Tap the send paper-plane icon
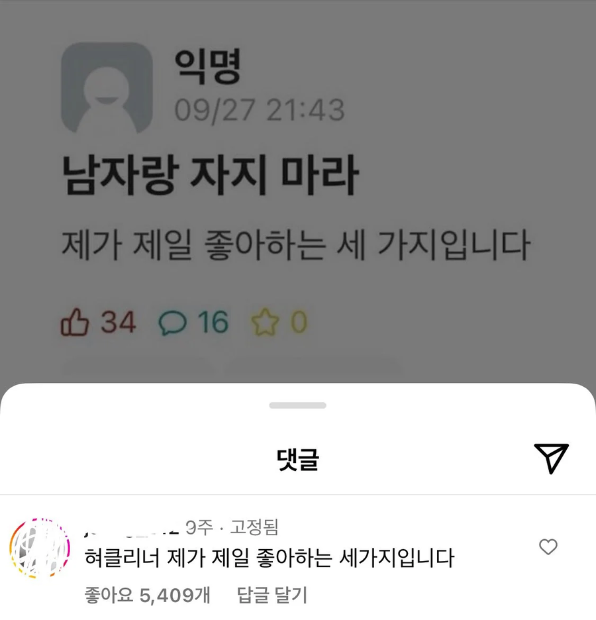 (551, 458)
